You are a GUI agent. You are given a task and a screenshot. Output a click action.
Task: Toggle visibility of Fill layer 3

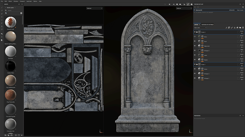pos(195,50)
